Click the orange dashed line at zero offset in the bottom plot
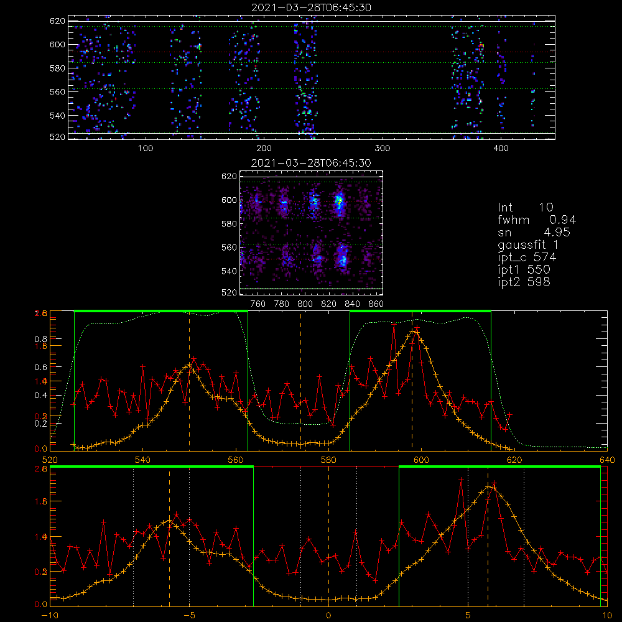The image size is (622, 622). click(x=328, y=536)
